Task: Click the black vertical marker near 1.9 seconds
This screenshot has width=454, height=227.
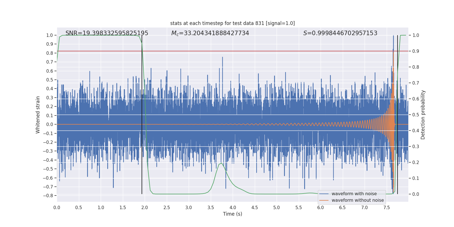Action: pyautogui.click(x=142, y=115)
